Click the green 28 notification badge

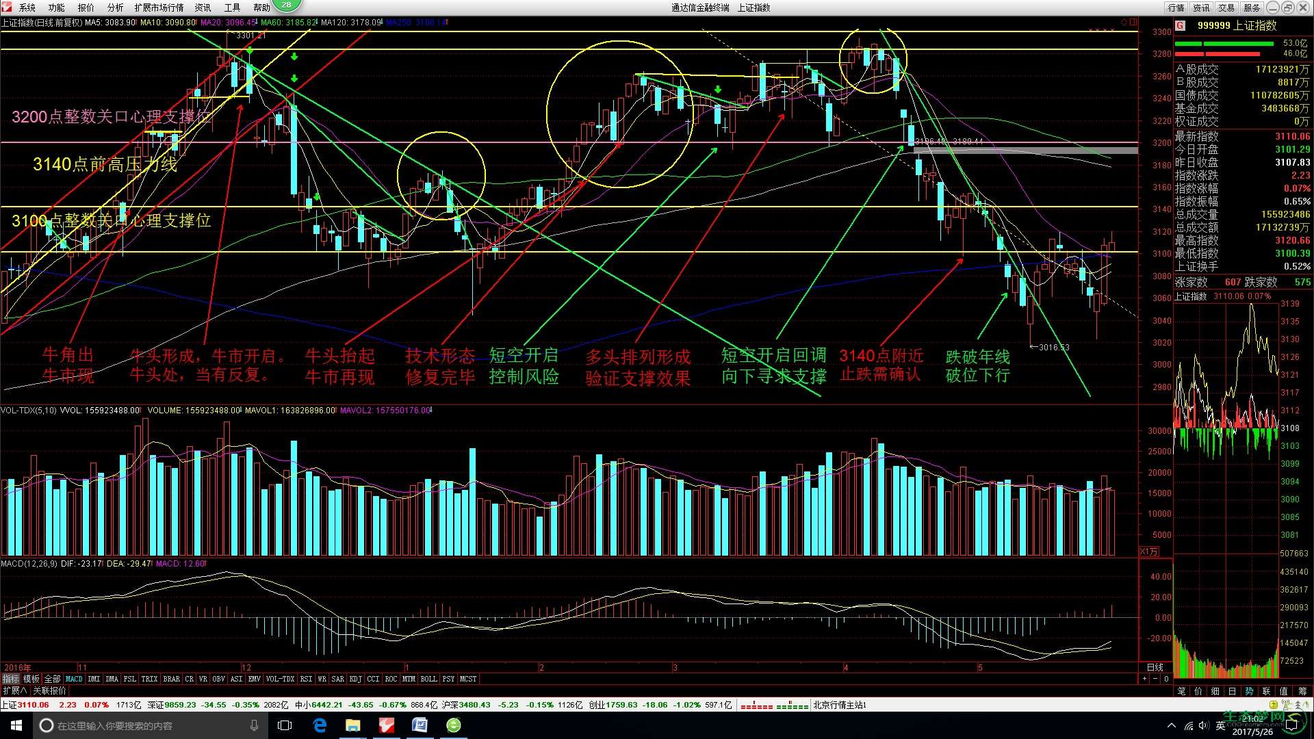287,5
